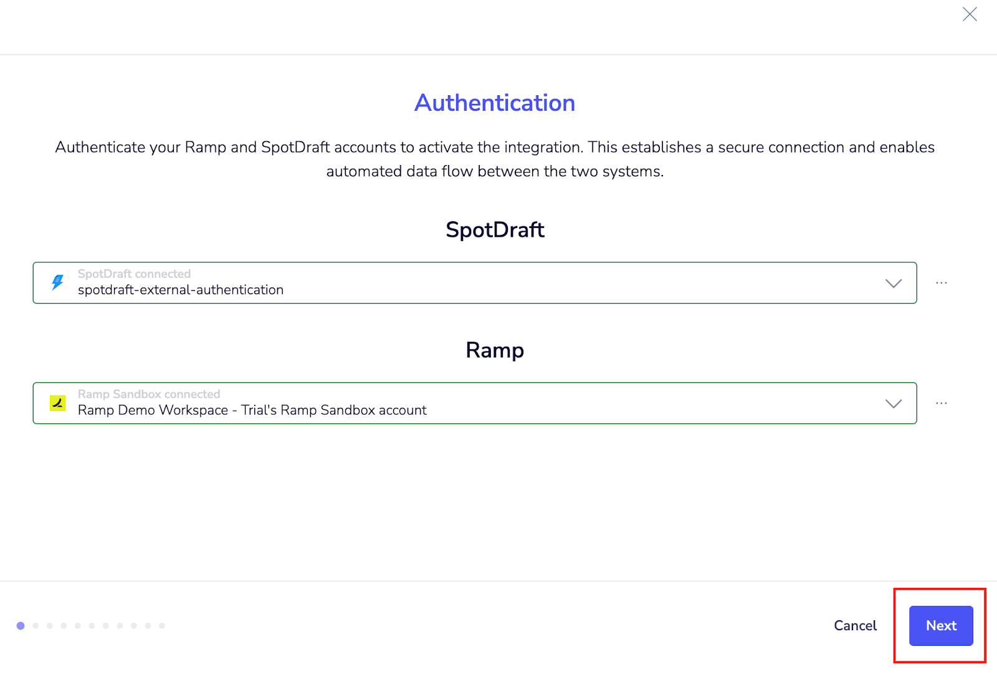Viewport: 997px width, 700px height.
Task: Click the SpotDraft lightning bolt logo icon
Action: pos(58,282)
